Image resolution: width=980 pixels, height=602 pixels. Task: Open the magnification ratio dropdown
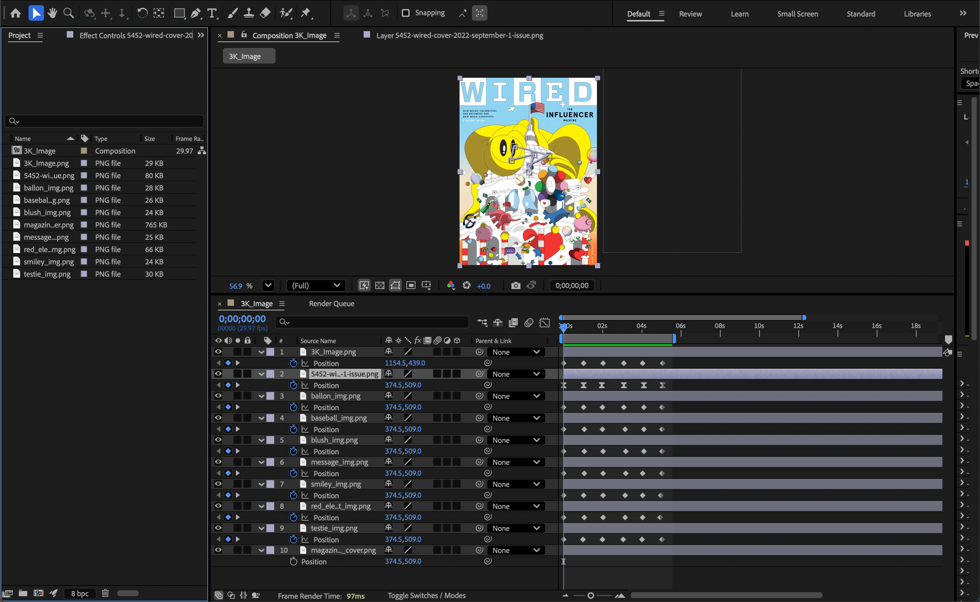[268, 285]
